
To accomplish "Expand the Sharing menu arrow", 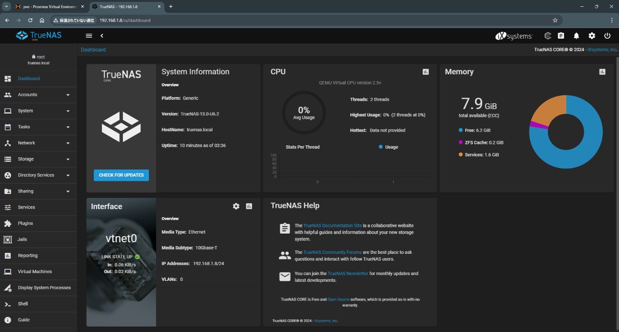I will (68, 192).
